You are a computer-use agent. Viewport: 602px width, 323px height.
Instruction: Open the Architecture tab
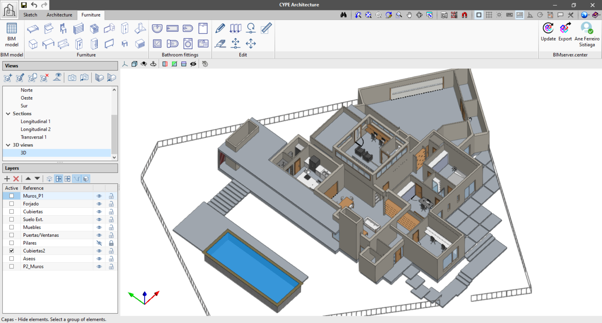click(59, 15)
